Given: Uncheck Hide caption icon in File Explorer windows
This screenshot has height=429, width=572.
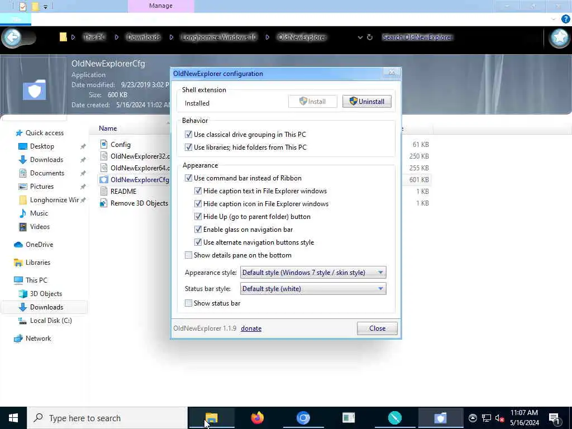Looking at the screenshot, I should point(198,203).
